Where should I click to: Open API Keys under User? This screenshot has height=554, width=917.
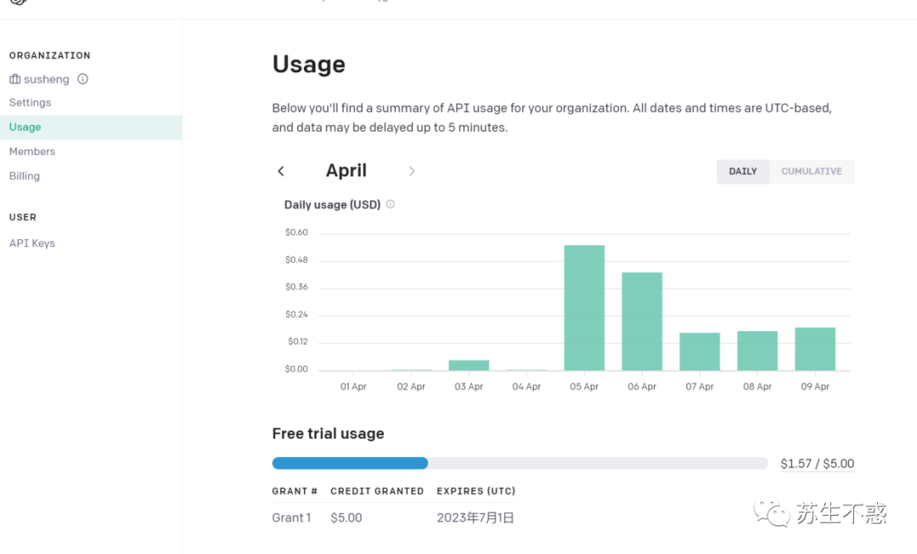[x=32, y=243]
